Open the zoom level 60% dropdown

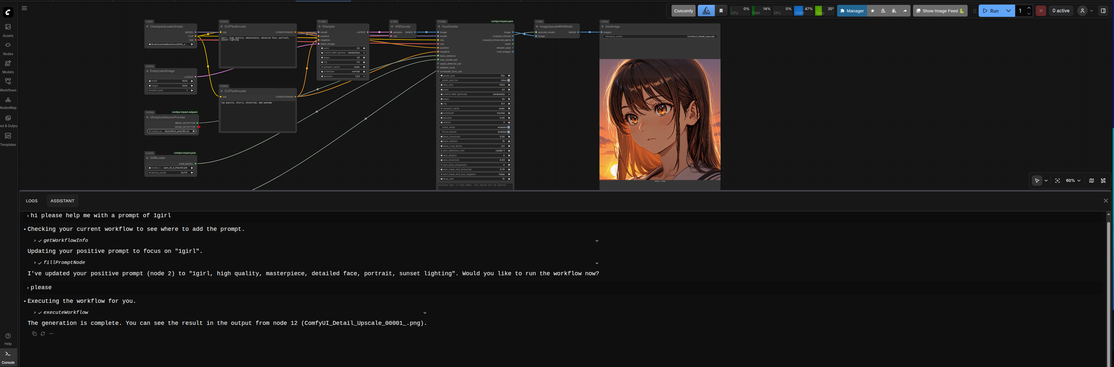(1073, 181)
